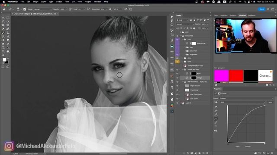Open the layer filter Kind dropdown
277x155 pixels.
182,20
